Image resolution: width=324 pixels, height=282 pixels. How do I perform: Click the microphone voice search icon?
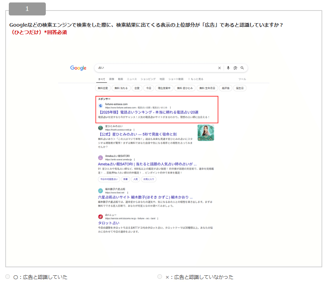[228, 68]
